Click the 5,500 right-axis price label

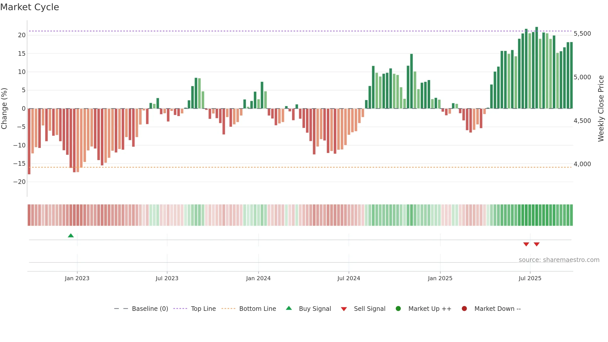click(x=582, y=34)
